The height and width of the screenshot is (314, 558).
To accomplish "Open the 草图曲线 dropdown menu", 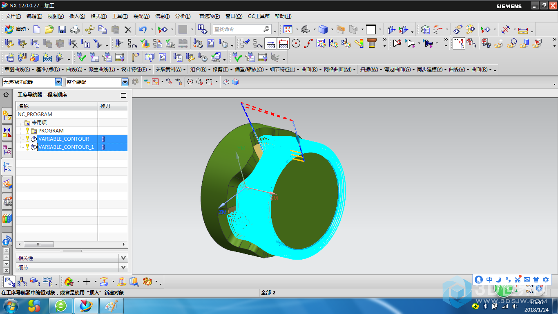I will [x=18, y=70].
